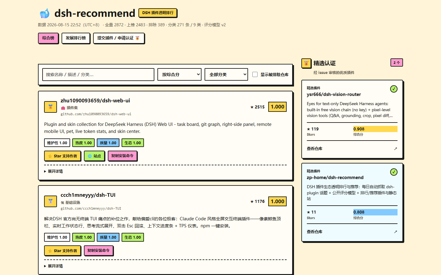This screenshot has width=441, height=275.
Task: Click the 1.000 score badge on dsh-web-ui
Action: pyautogui.click(x=277, y=107)
